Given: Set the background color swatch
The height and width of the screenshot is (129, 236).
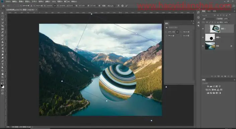Looking at the screenshot, I should tap(3, 87).
